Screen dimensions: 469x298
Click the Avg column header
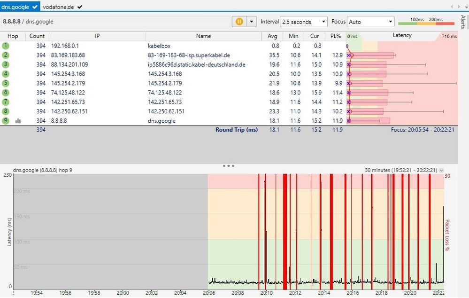coord(272,36)
